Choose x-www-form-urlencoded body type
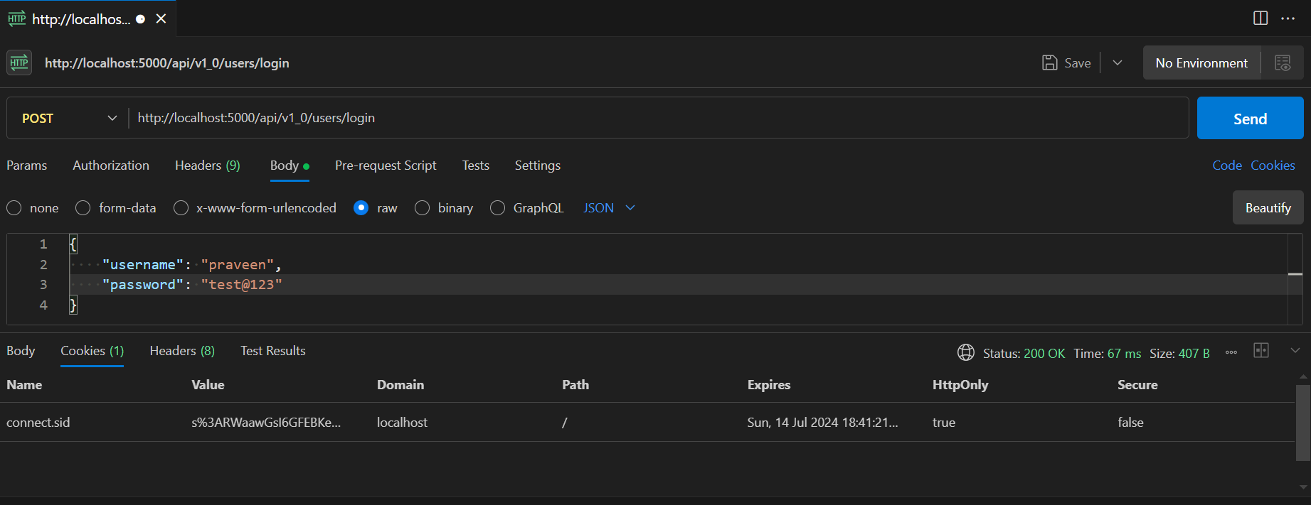The image size is (1311, 505). (x=255, y=208)
